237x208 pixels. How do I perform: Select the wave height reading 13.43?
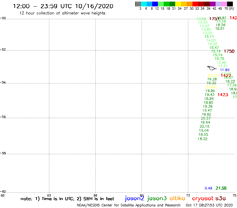pos(204,26)
